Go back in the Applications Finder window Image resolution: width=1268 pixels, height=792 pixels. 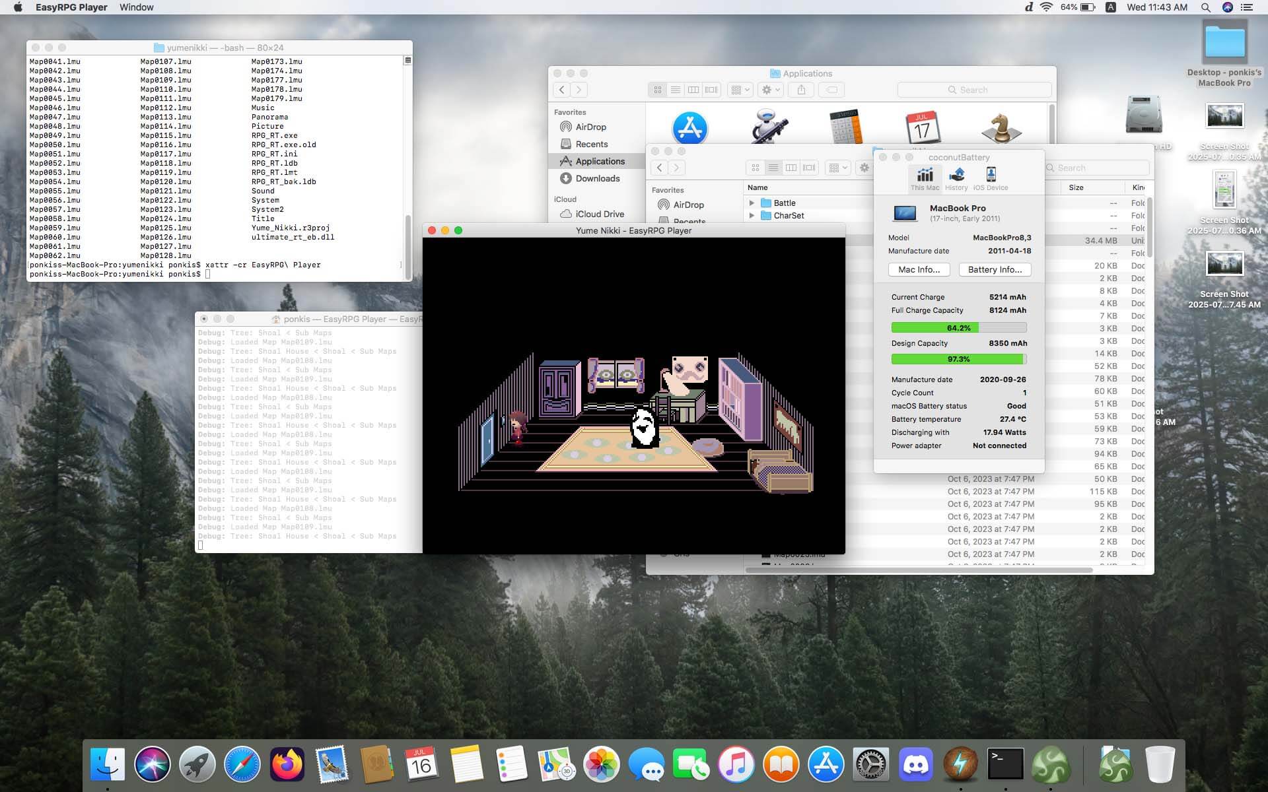[562, 90]
